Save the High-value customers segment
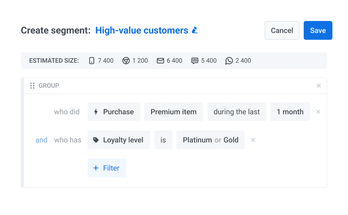 (x=318, y=30)
